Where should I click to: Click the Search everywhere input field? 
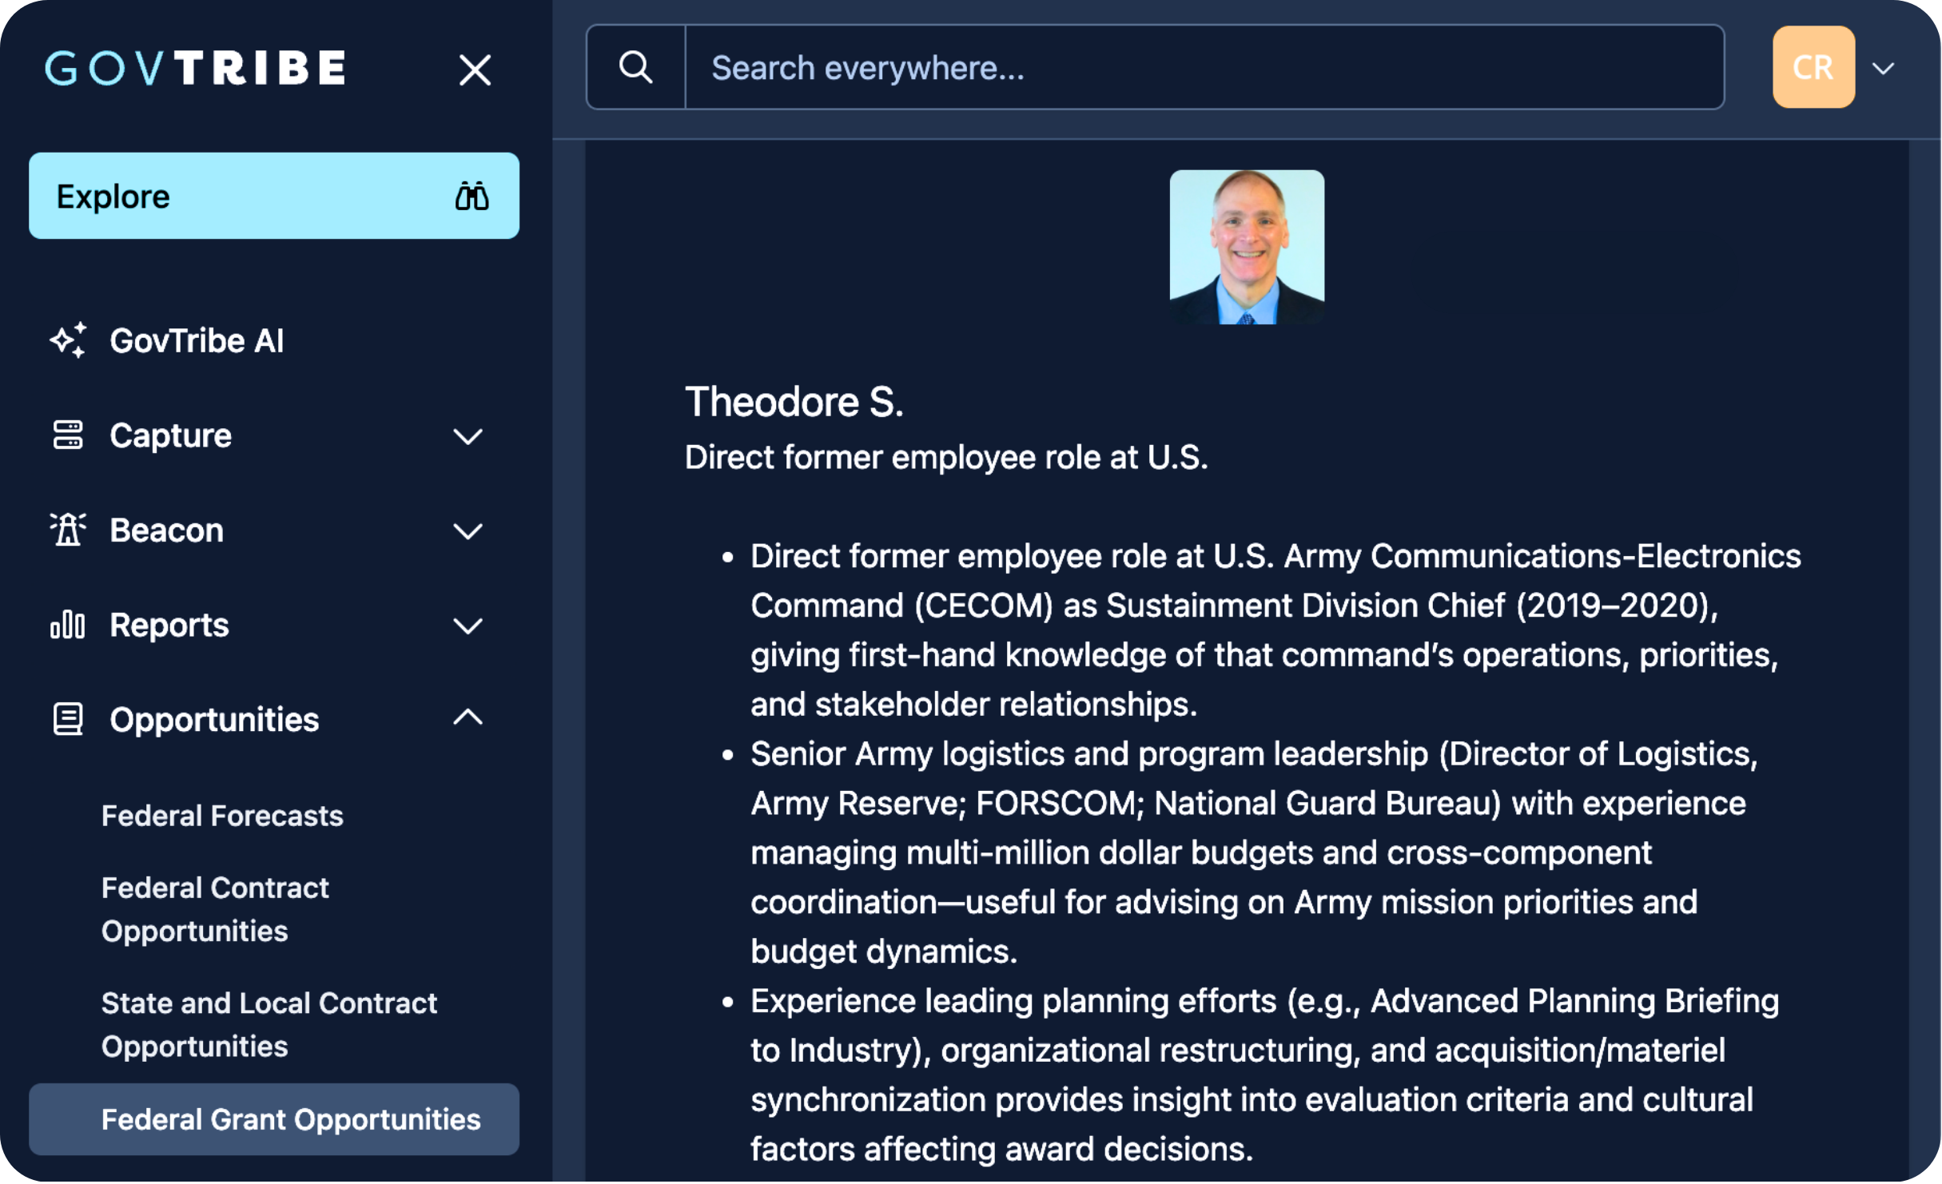(1203, 67)
